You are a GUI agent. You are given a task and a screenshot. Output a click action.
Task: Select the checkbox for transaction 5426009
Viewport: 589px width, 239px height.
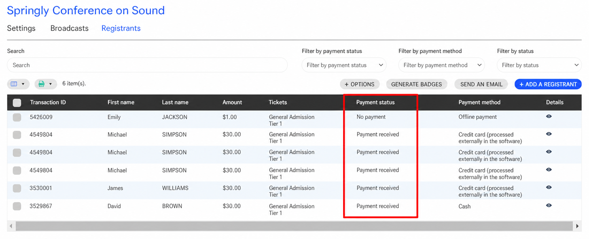click(17, 117)
